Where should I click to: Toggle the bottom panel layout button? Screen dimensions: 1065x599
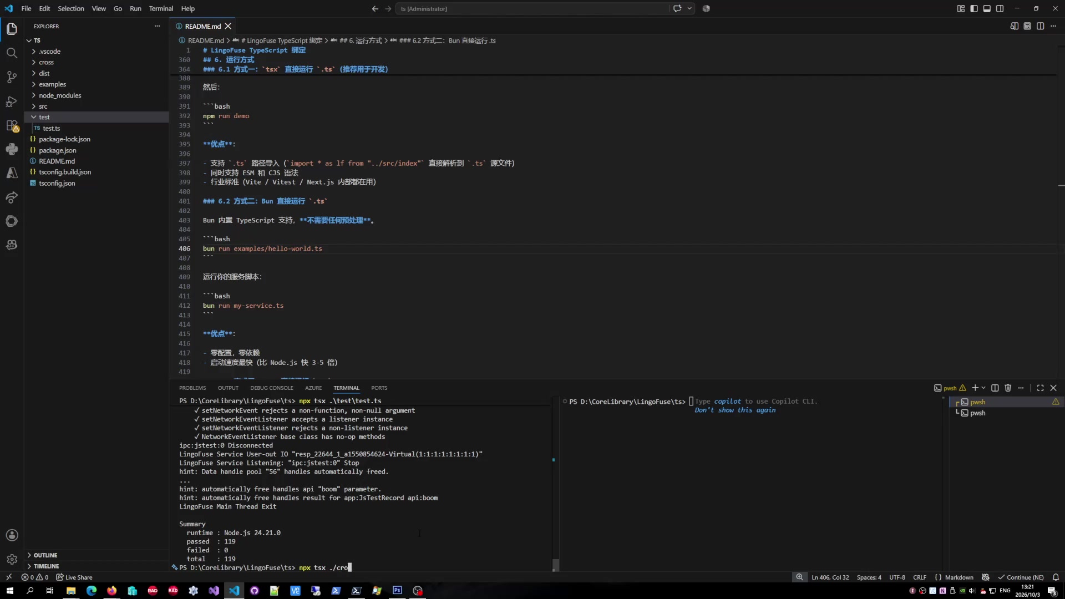point(987,8)
